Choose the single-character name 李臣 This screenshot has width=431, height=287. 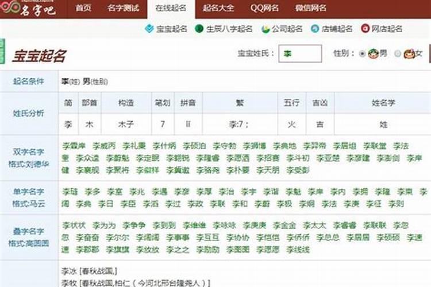128,204
